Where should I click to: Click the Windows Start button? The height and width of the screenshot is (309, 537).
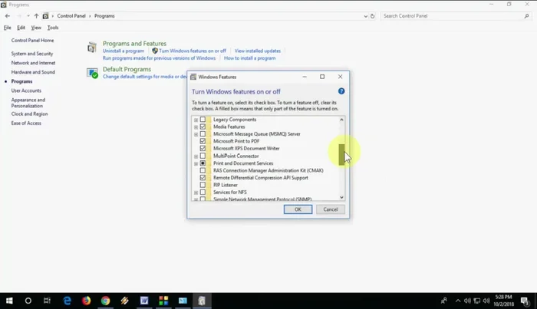[9, 301]
